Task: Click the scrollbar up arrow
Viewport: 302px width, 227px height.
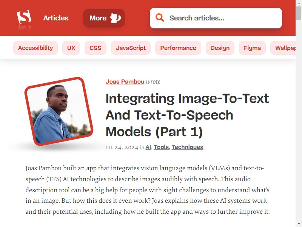Action: [x=299, y=3]
